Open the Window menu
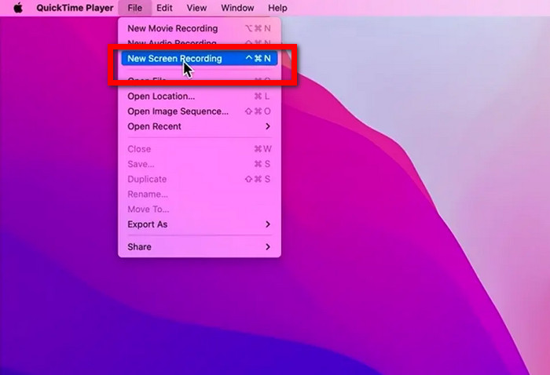This screenshot has width=550, height=375. coord(237,8)
